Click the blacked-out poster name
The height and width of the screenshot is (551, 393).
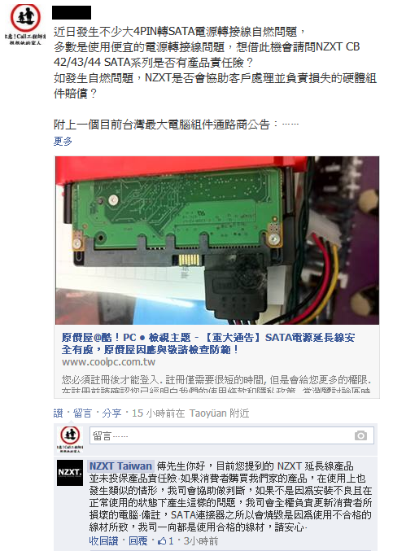[72, 13]
